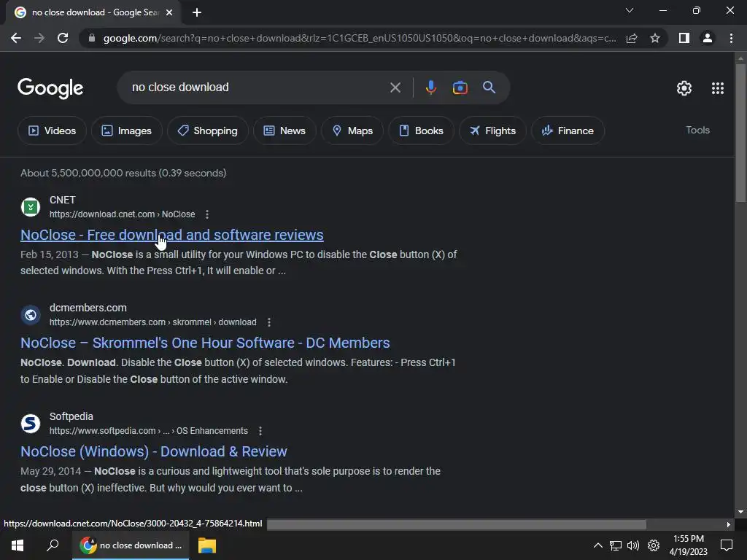Open a new browser tab
This screenshot has height=560, width=747.
(197, 12)
